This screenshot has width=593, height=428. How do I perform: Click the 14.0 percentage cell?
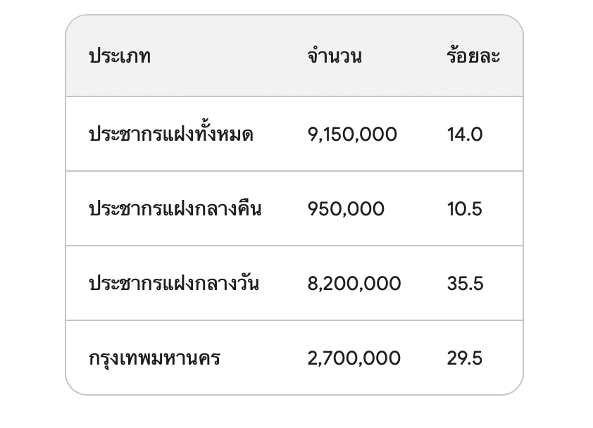tap(465, 134)
